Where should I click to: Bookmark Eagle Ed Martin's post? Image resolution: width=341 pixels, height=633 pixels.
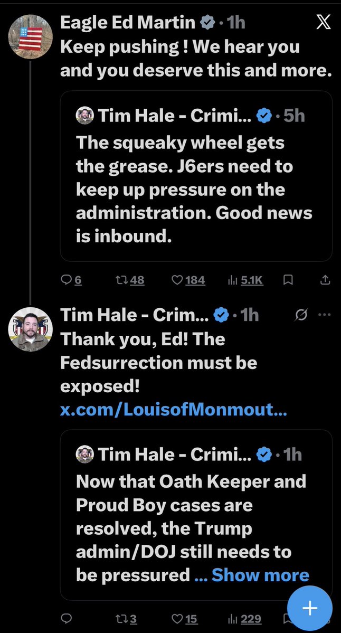(x=288, y=280)
